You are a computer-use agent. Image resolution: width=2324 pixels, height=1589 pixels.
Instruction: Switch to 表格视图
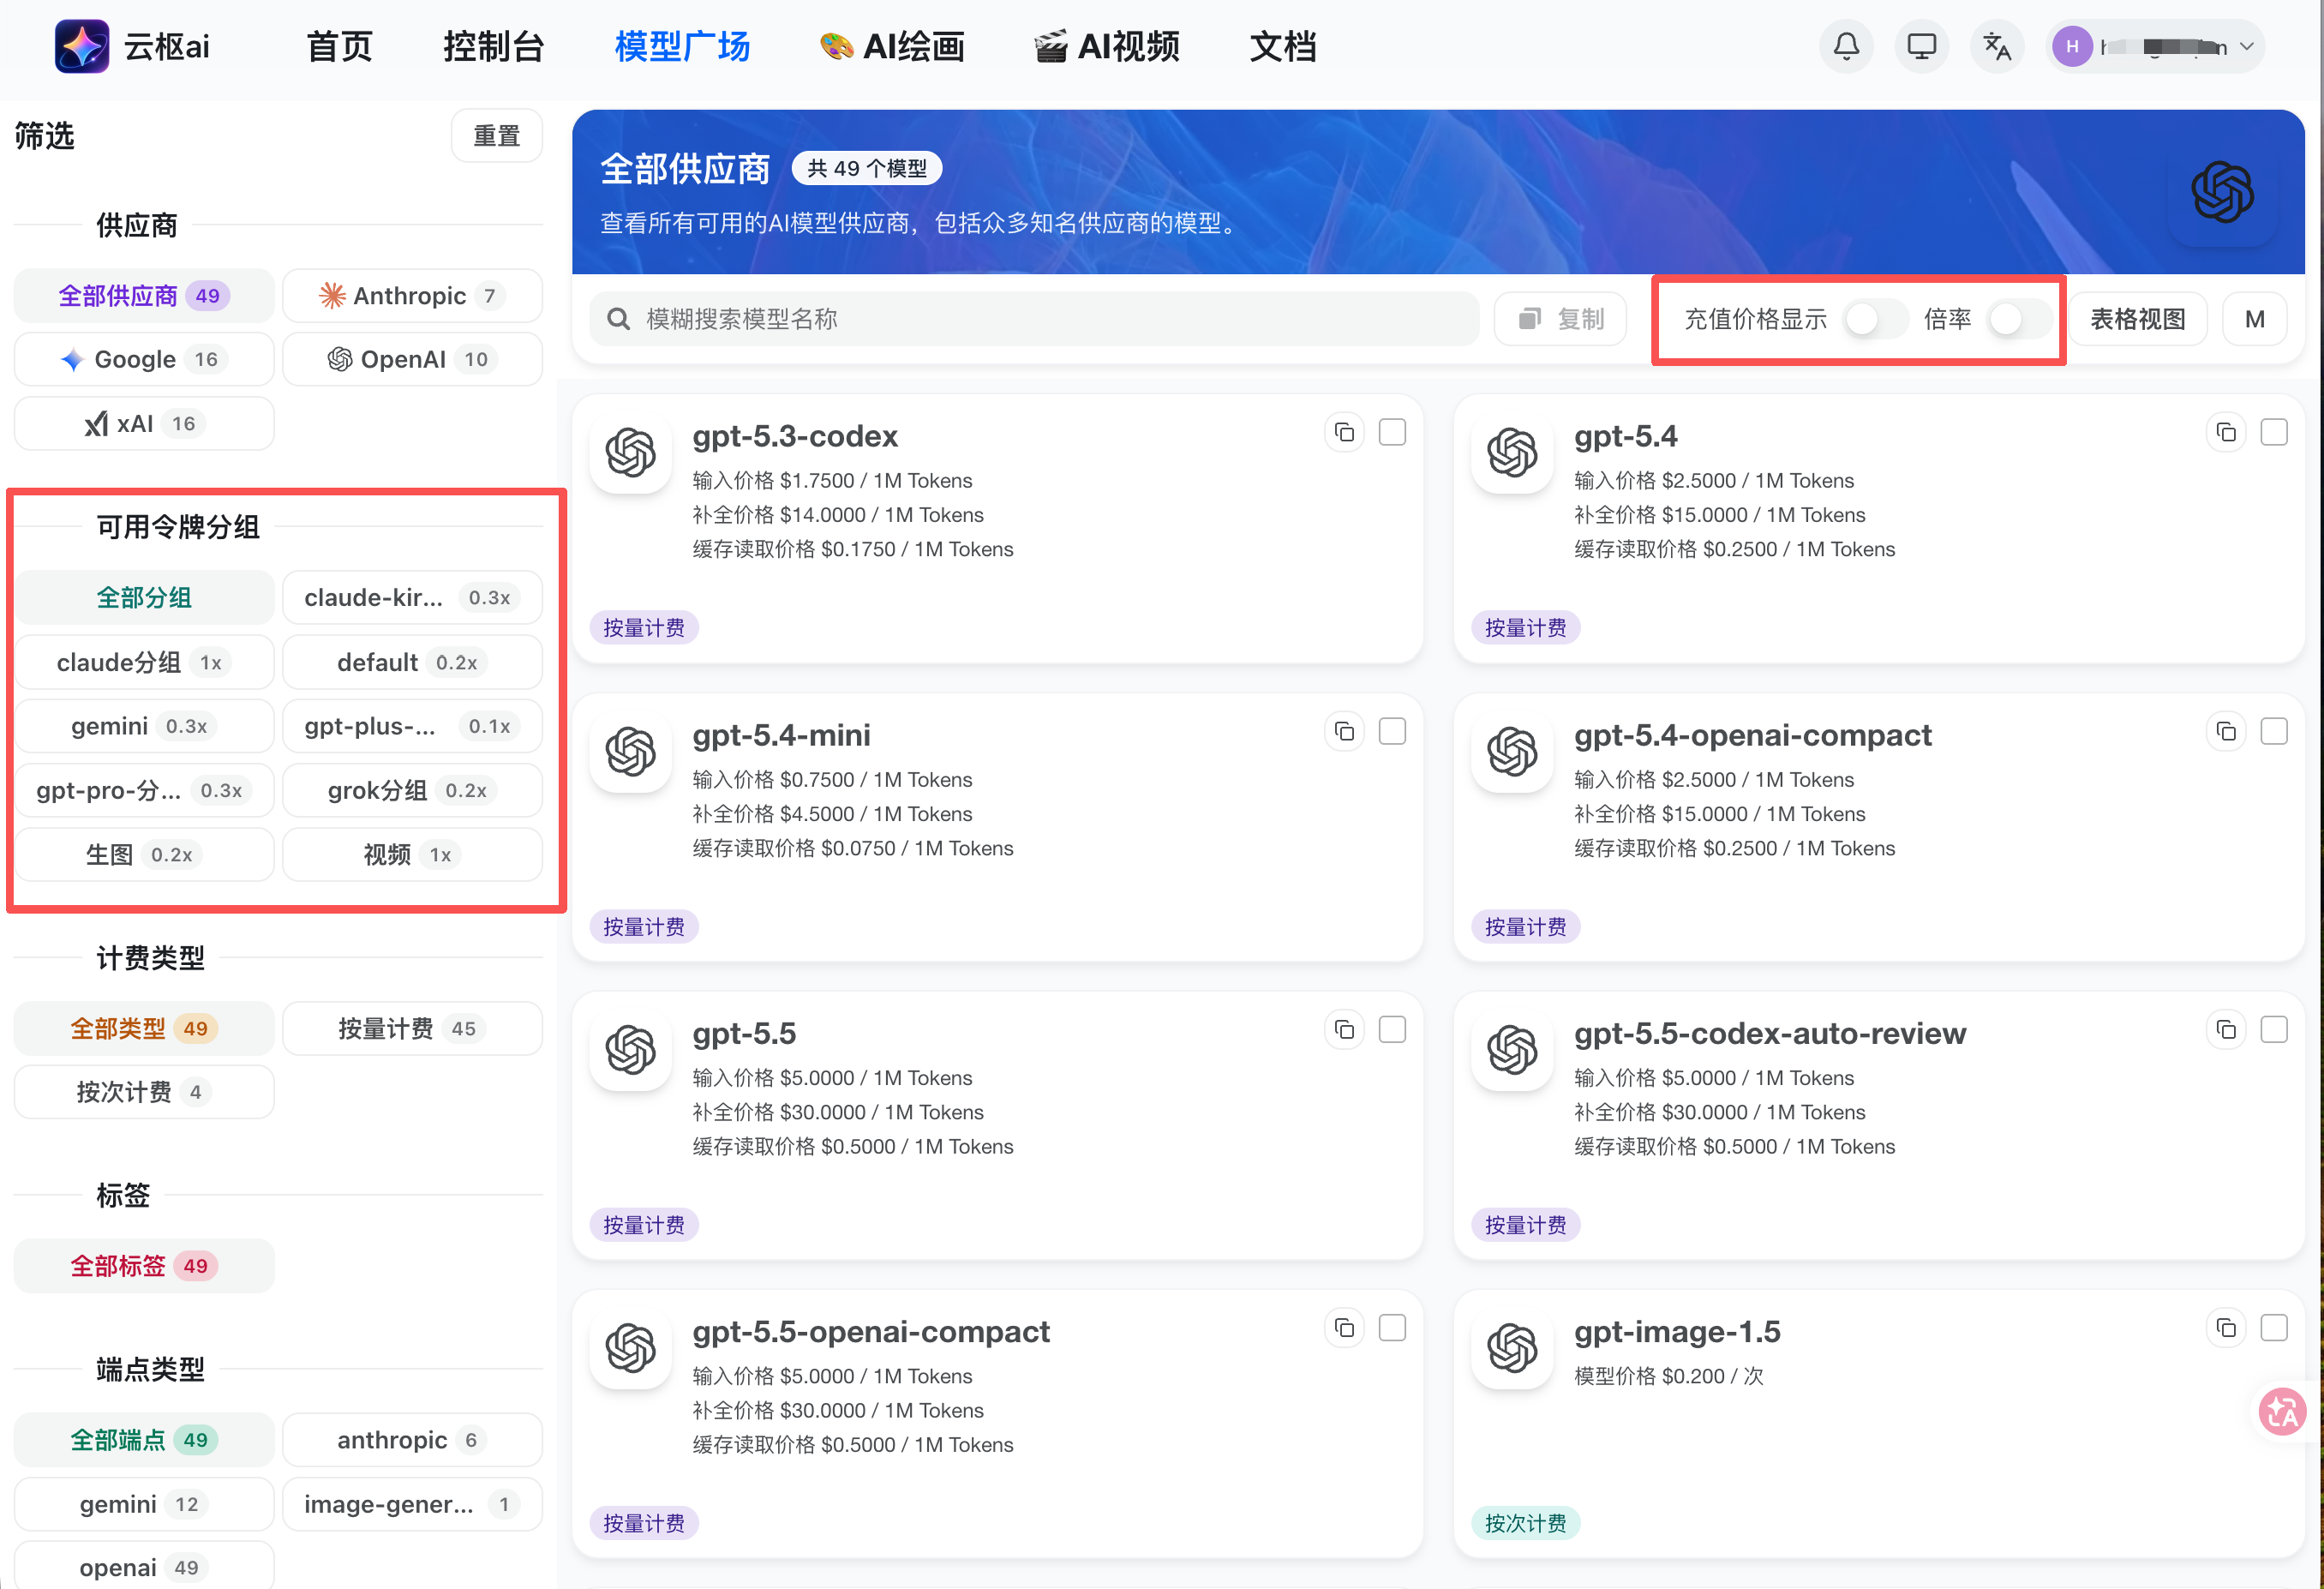2137,319
